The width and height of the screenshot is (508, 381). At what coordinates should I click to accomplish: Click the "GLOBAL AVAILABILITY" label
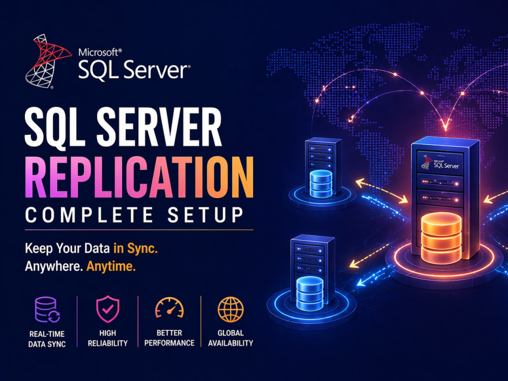click(230, 338)
